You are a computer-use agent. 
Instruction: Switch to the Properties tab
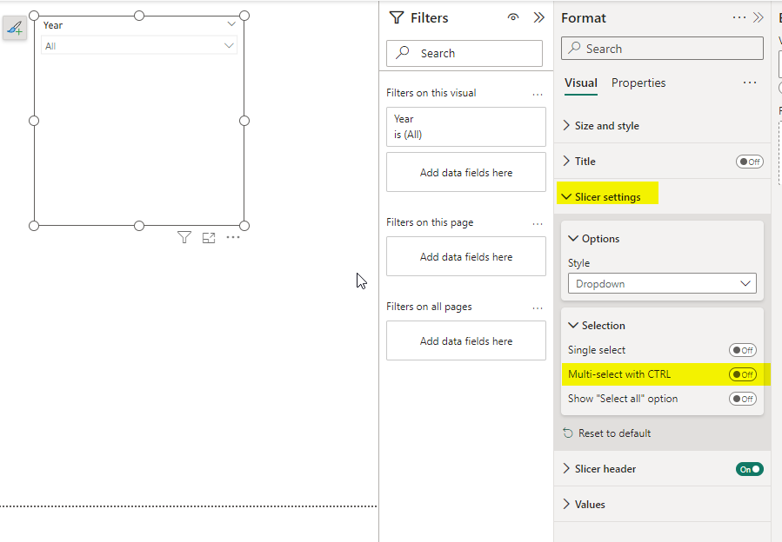point(638,83)
